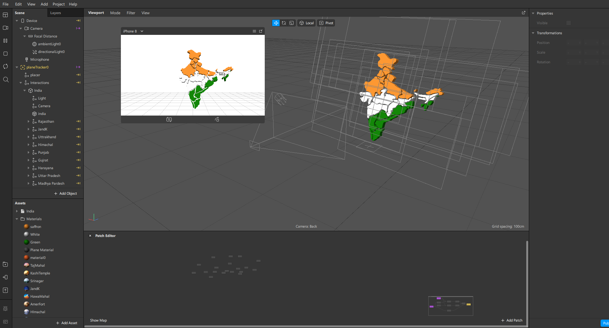Open the search tool in left sidebar
This screenshot has height=328, width=609.
5,79
